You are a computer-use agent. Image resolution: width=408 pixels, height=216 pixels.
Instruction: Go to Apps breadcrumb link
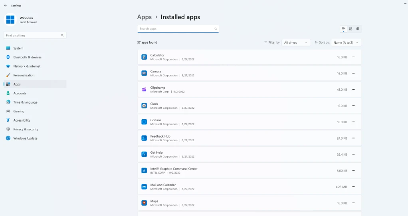tap(145, 17)
